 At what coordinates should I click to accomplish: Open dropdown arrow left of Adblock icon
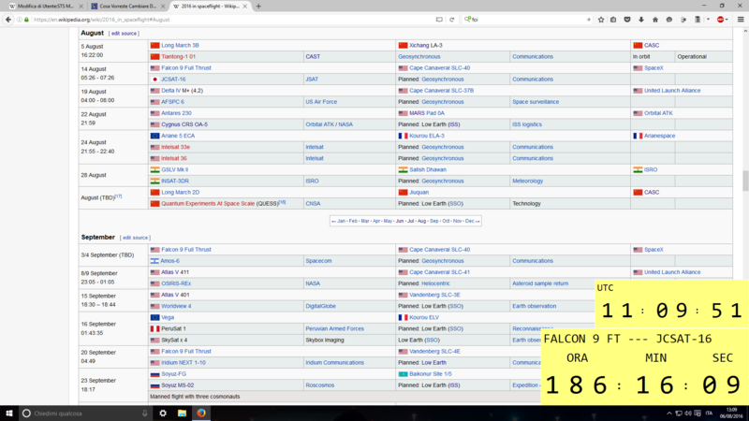click(708, 20)
